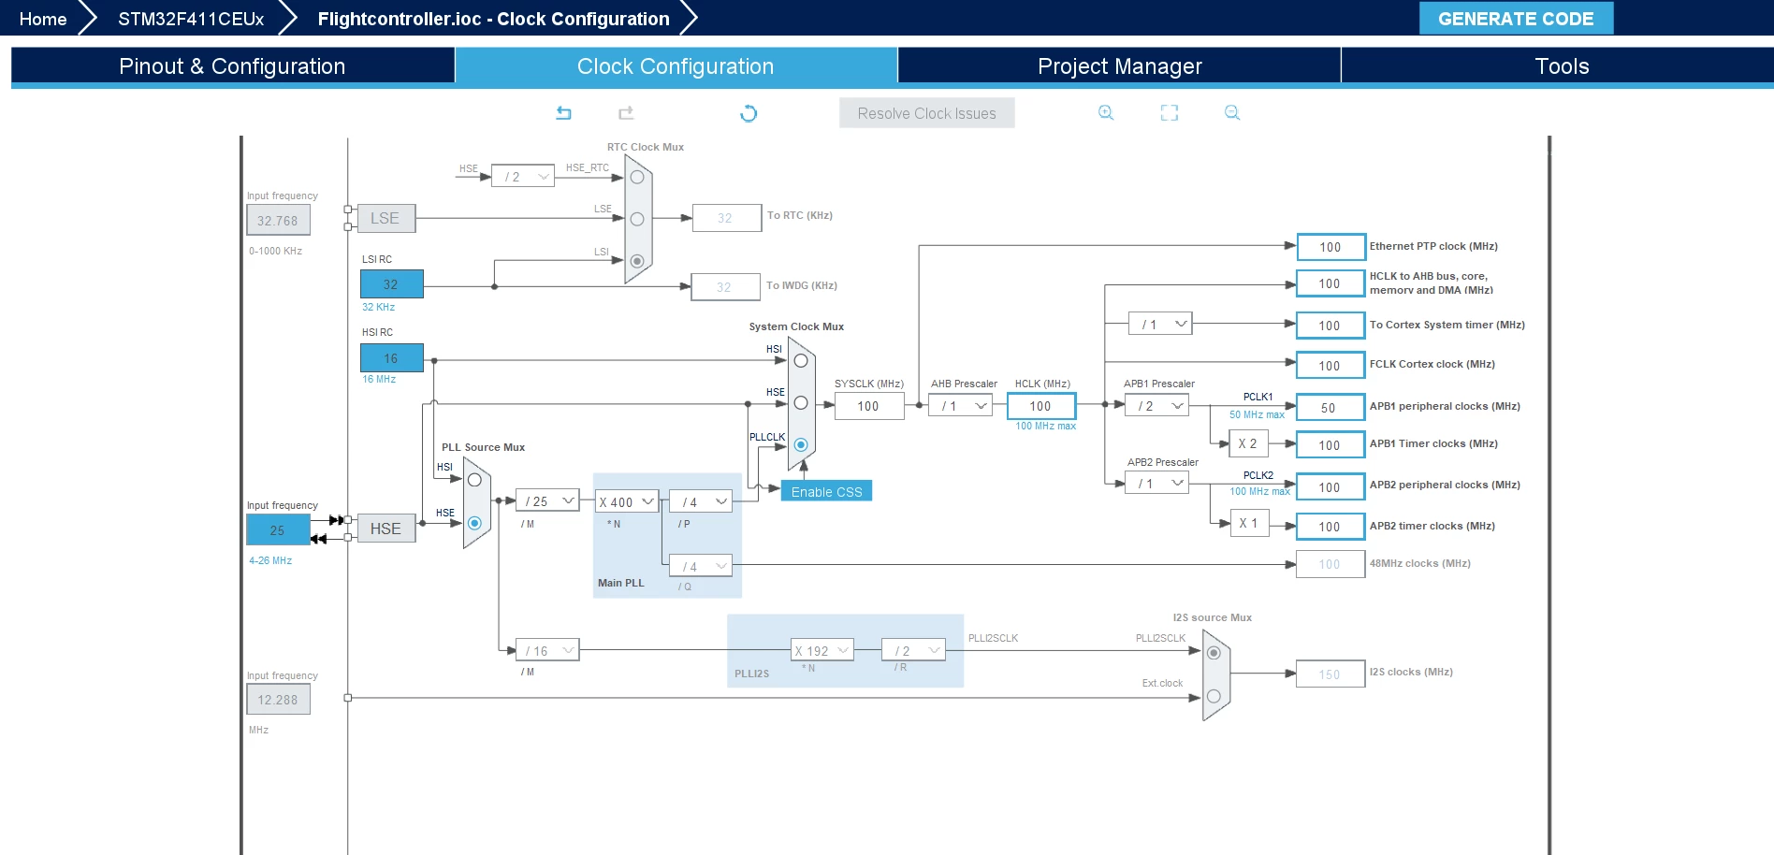Click 48MHz clocks value field

pyautogui.click(x=1330, y=564)
